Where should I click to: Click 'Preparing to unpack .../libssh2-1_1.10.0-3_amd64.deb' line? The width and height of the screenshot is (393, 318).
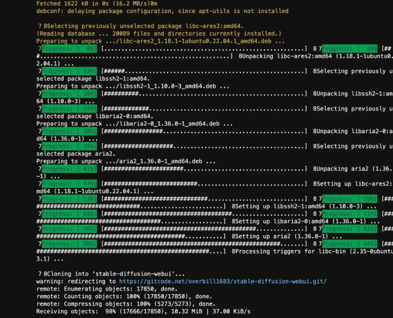[x=133, y=86]
